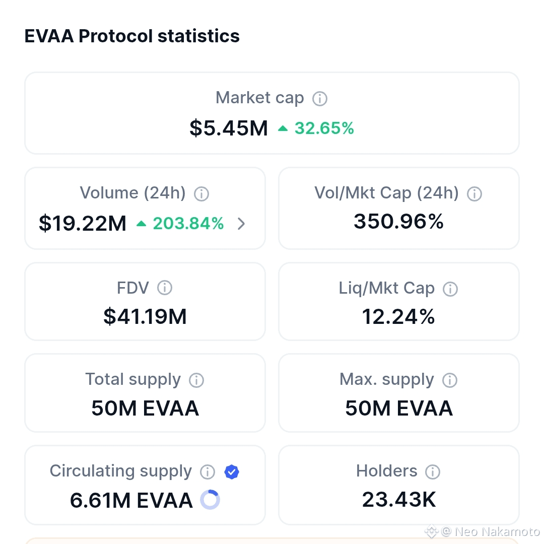Click the Circulating supply info icon
544x544 pixels.
pos(208,472)
